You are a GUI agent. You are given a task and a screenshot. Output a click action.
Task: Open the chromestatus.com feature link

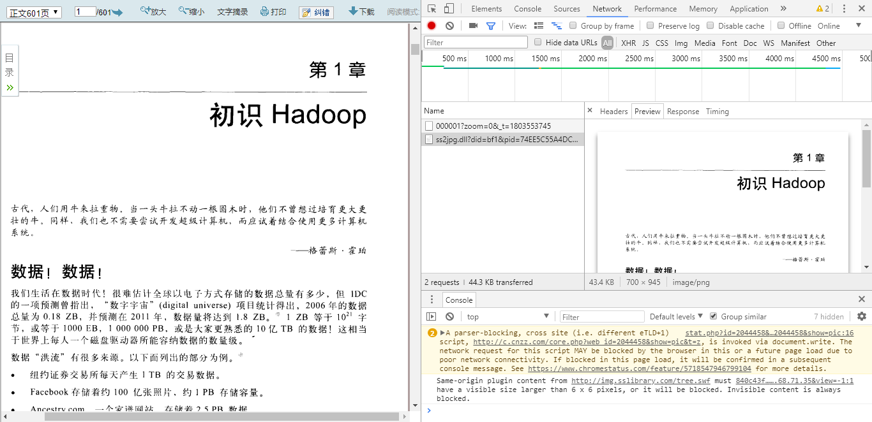639,368
